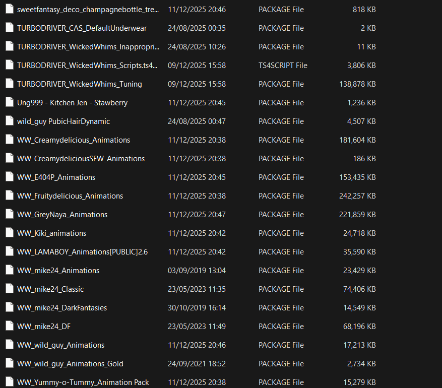The height and width of the screenshot is (388, 442).
Task: Click the 138,878 KB size value
Action: 357,84
